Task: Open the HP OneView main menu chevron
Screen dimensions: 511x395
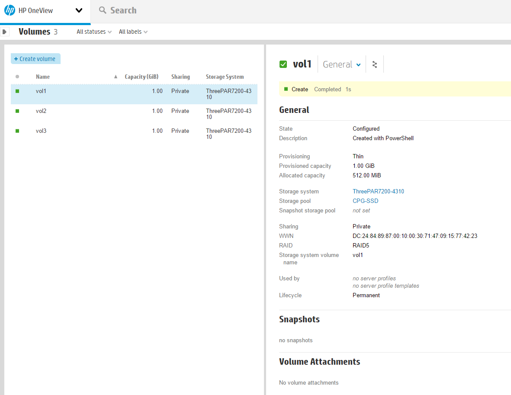Action: click(x=79, y=10)
